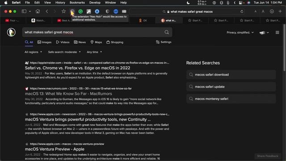Expand the 'Privacy, simplified.' dropdown
286x161 pixels.
tap(240, 33)
